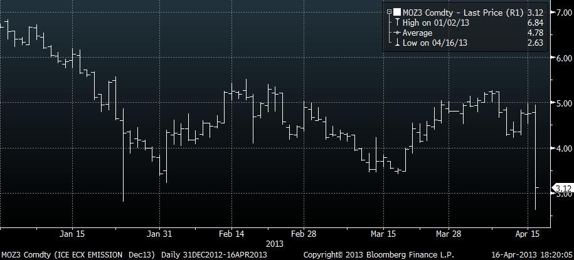Click the Feb 14 date axis label
The image size is (574, 260).
coord(230,234)
